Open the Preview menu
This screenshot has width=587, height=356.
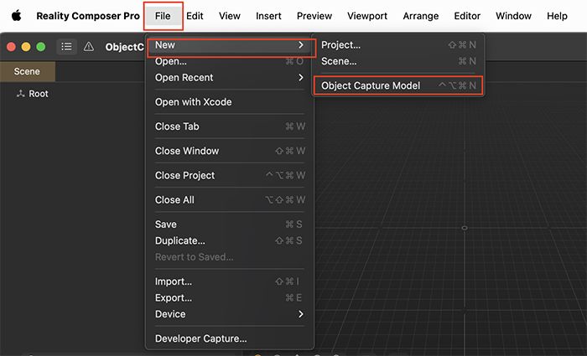point(314,16)
